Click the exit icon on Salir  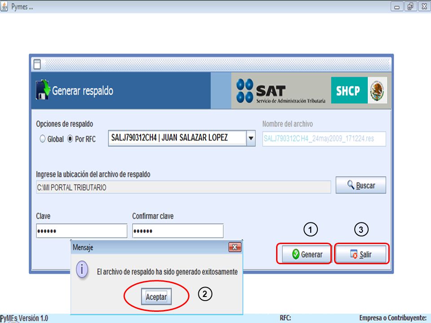point(354,254)
